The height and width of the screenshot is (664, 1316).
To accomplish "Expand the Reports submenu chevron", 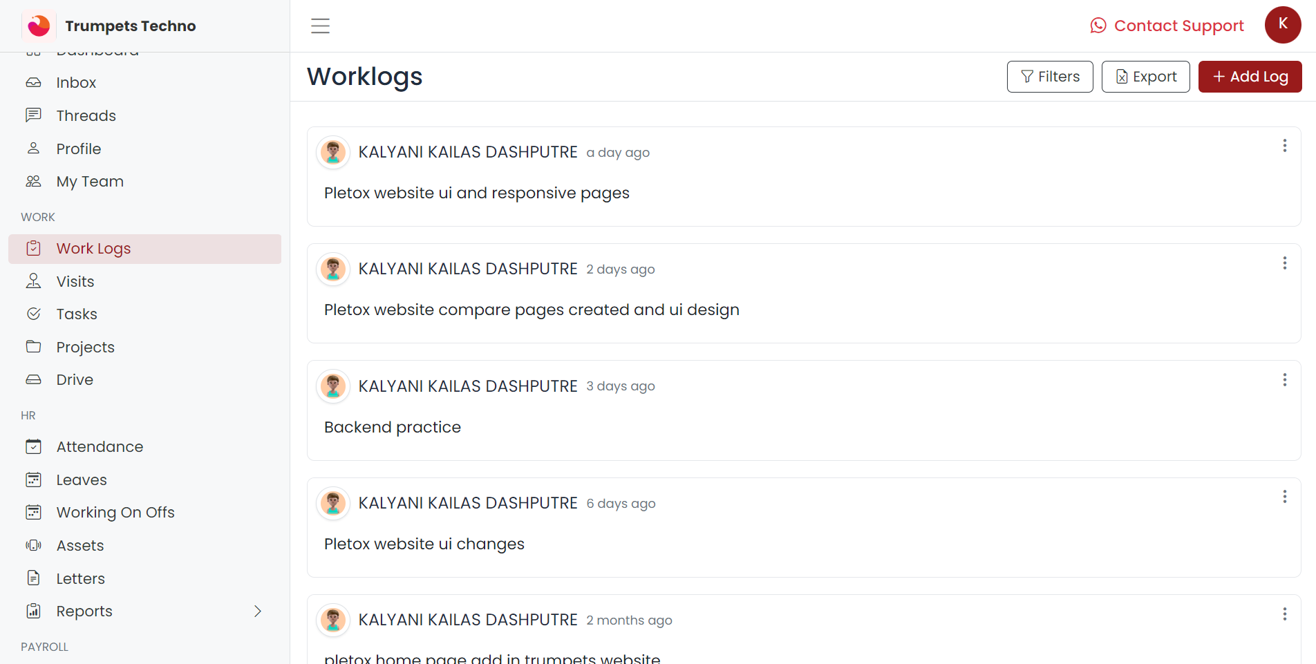I will pos(258,611).
